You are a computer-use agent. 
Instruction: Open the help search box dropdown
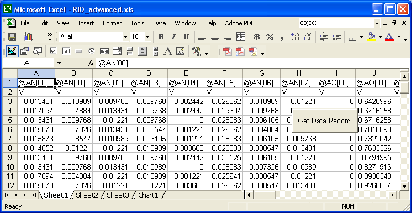(377, 23)
